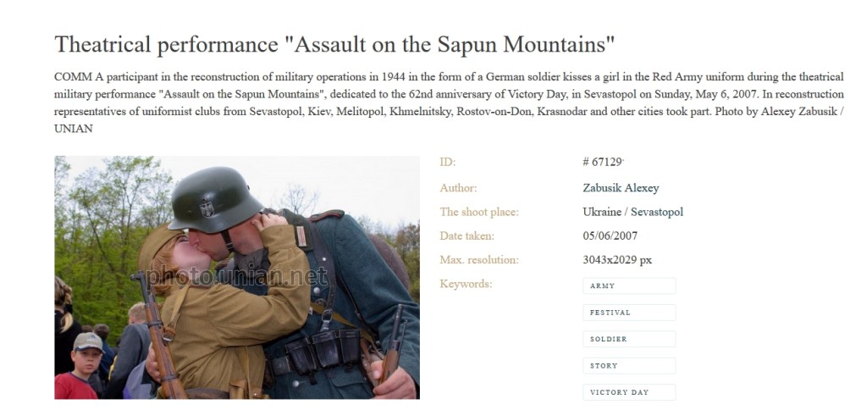Click the "Max. resolution:" label

click(478, 260)
